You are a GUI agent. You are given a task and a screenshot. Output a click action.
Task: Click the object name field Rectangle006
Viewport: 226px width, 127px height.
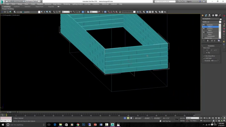[210, 19]
